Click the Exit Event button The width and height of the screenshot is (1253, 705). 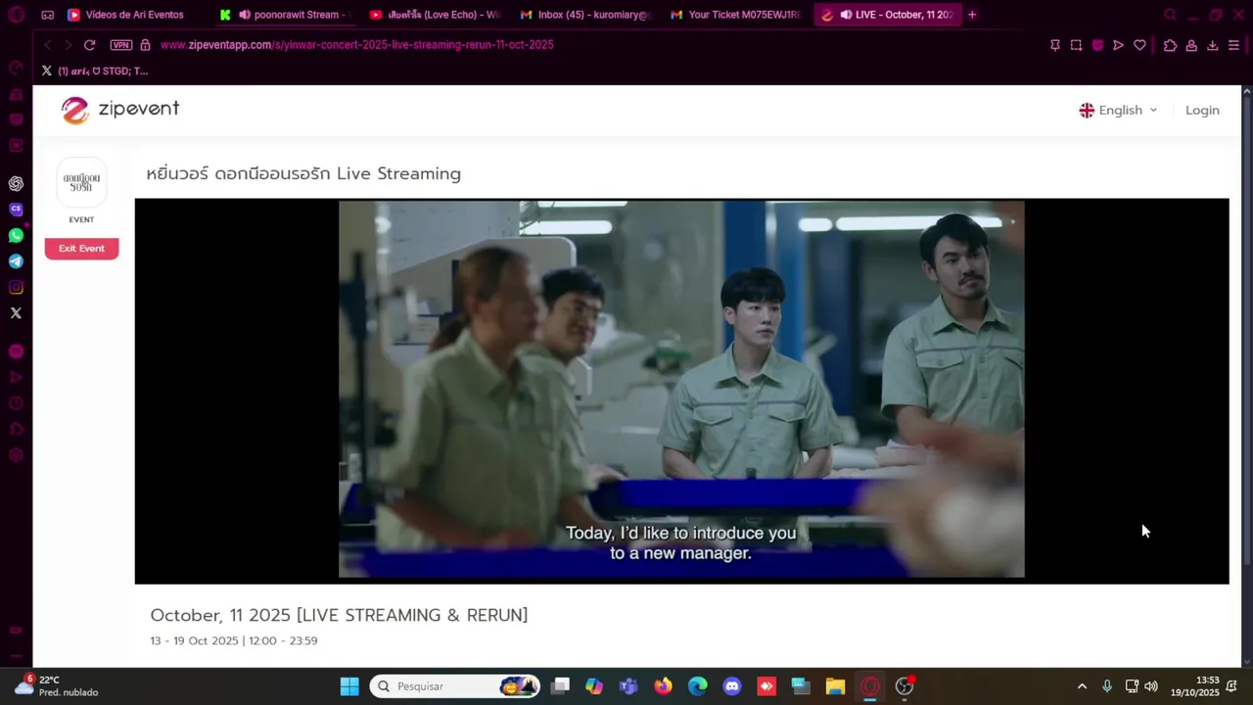tap(81, 249)
